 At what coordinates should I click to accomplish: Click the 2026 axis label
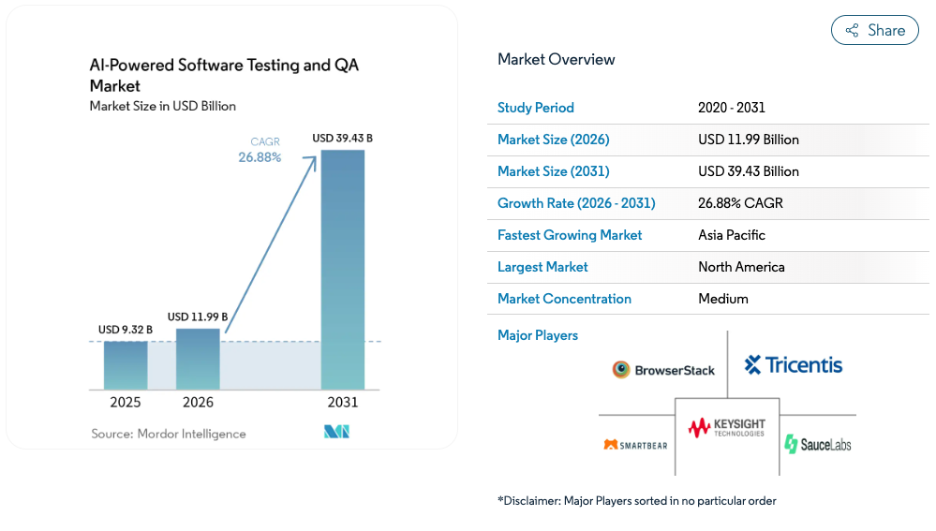pyautogui.click(x=198, y=402)
